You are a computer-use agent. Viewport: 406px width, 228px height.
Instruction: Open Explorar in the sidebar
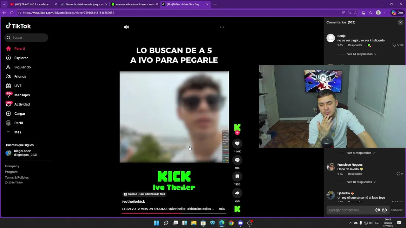point(21,58)
